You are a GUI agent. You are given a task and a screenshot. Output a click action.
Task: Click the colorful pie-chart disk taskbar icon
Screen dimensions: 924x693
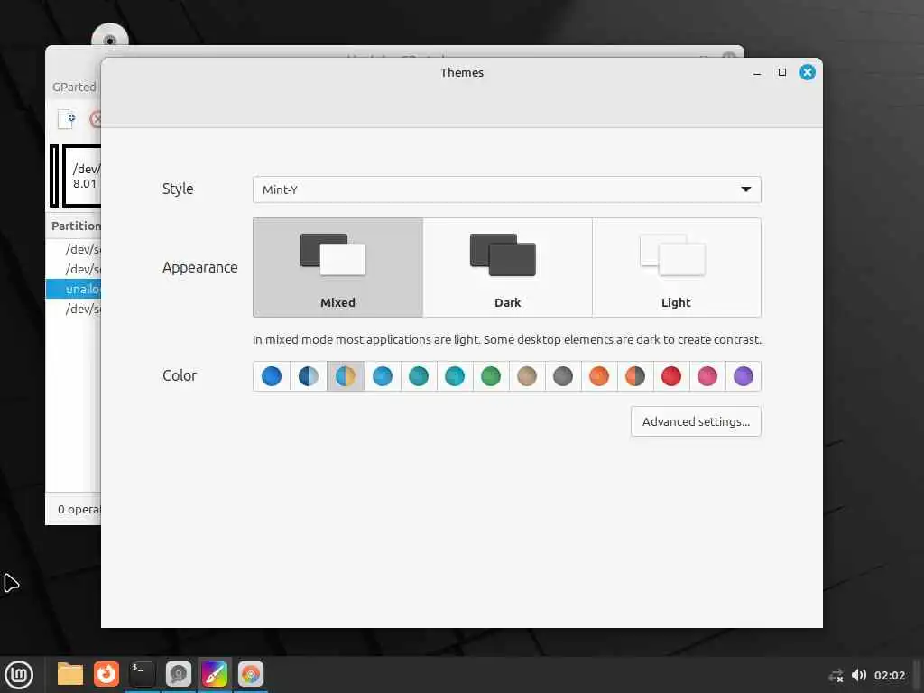[x=251, y=674]
